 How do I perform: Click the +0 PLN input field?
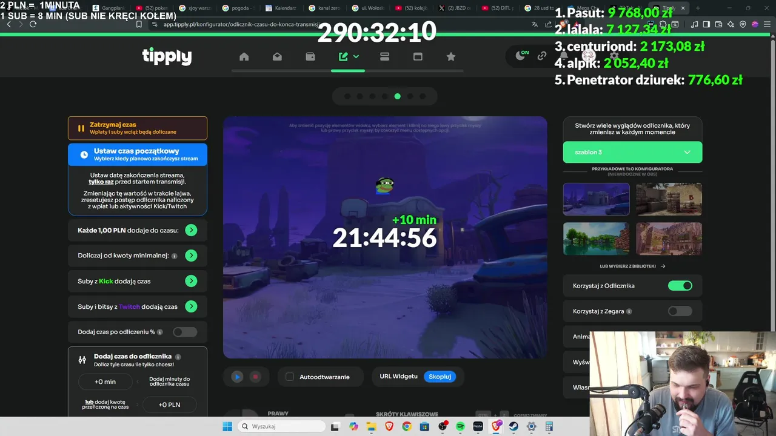169,405
